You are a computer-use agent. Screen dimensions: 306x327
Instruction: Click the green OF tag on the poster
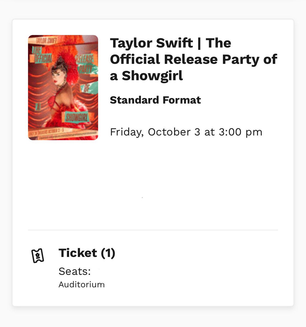point(90,88)
